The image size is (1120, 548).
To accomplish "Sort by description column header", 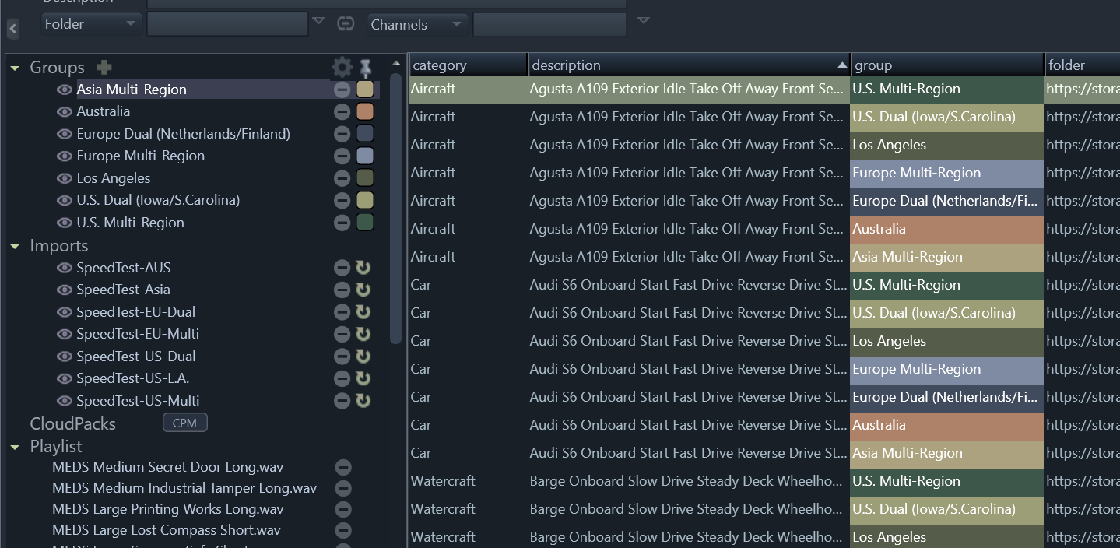I will (689, 65).
